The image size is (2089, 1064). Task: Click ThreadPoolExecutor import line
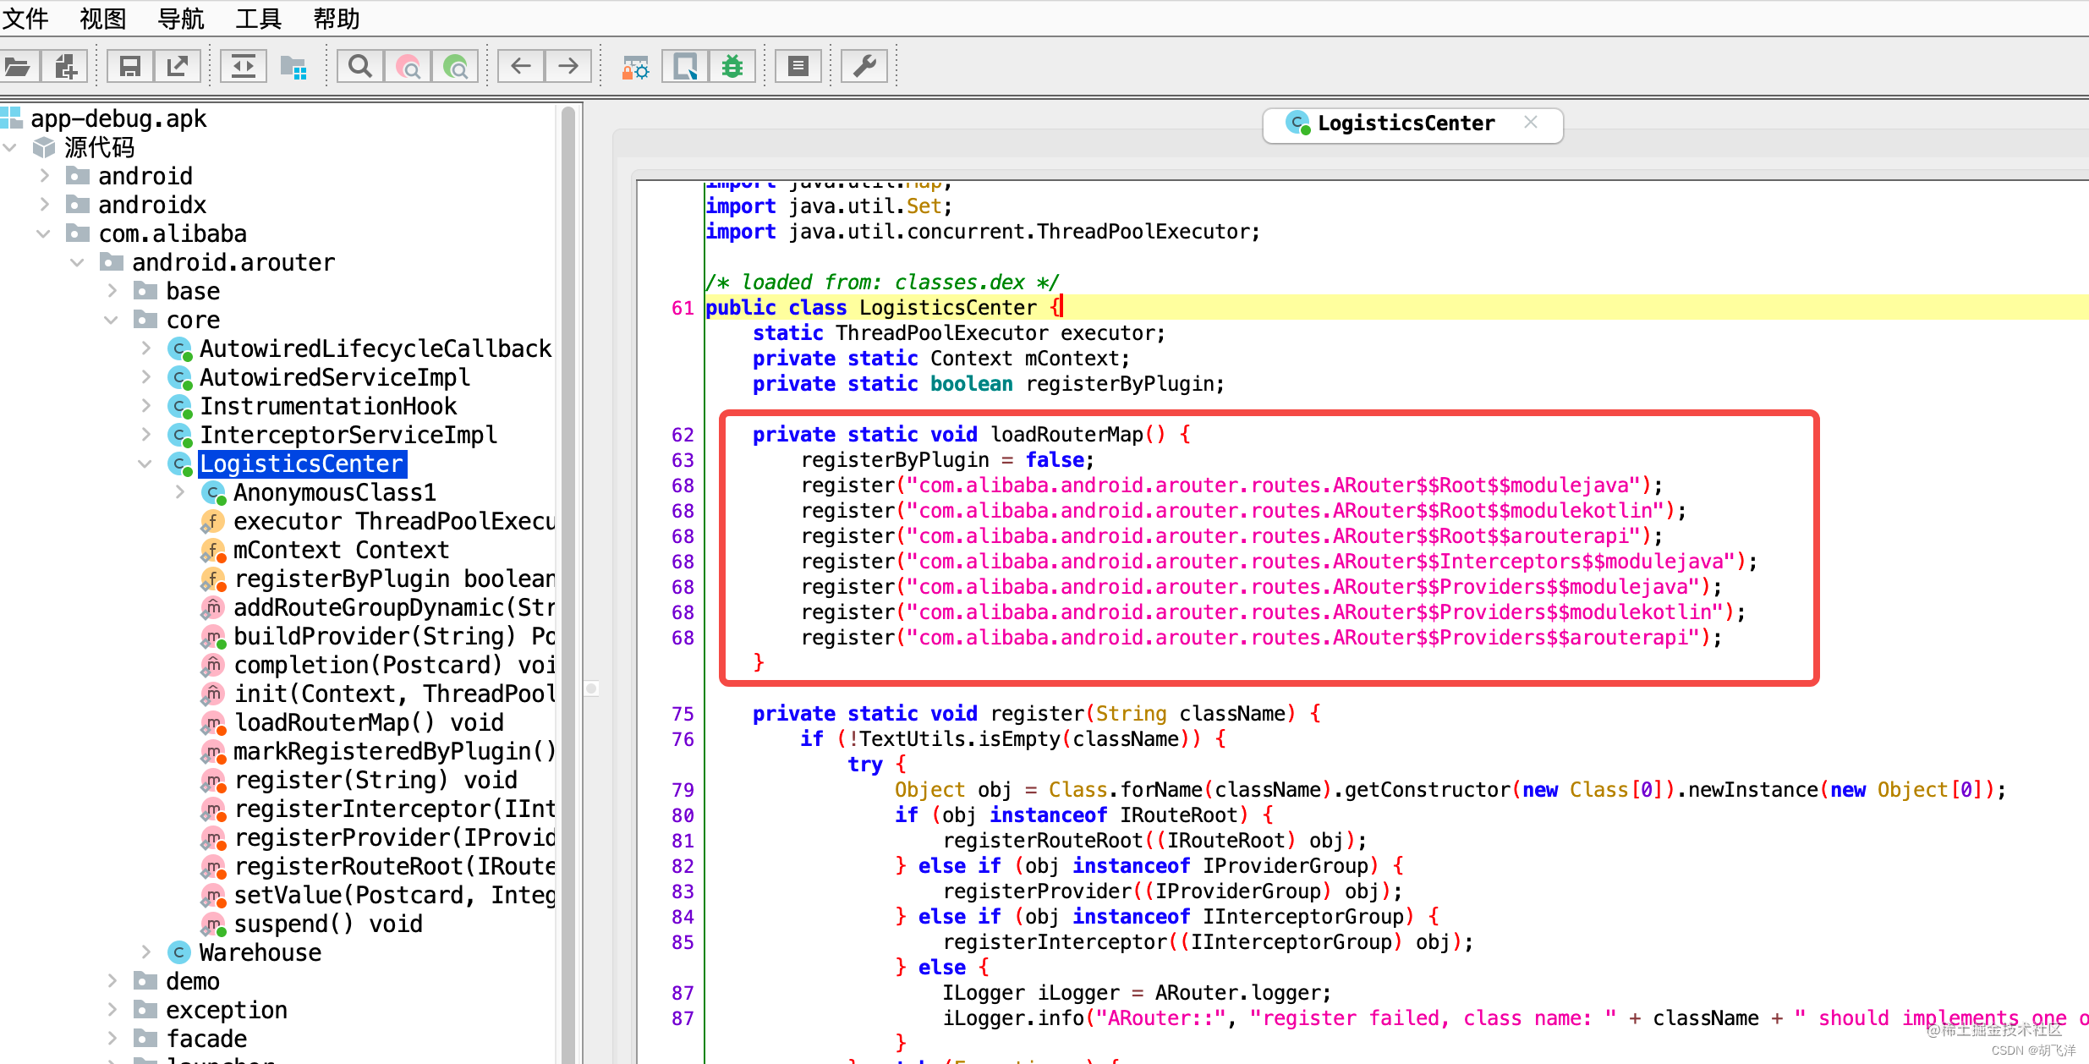pyautogui.click(x=983, y=232)
